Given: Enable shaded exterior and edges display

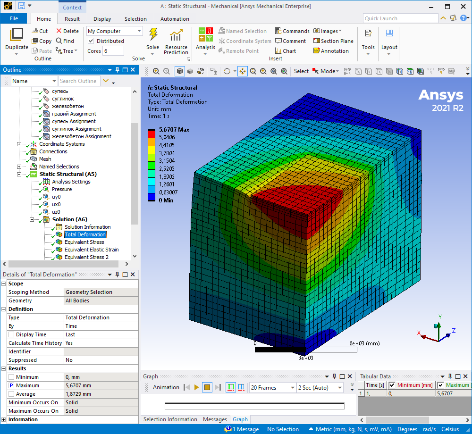Looking at the screenshot, I should [180, 71].
